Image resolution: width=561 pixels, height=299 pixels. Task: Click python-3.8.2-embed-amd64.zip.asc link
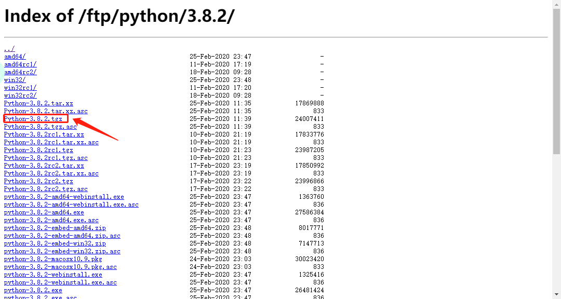(62, 236)
